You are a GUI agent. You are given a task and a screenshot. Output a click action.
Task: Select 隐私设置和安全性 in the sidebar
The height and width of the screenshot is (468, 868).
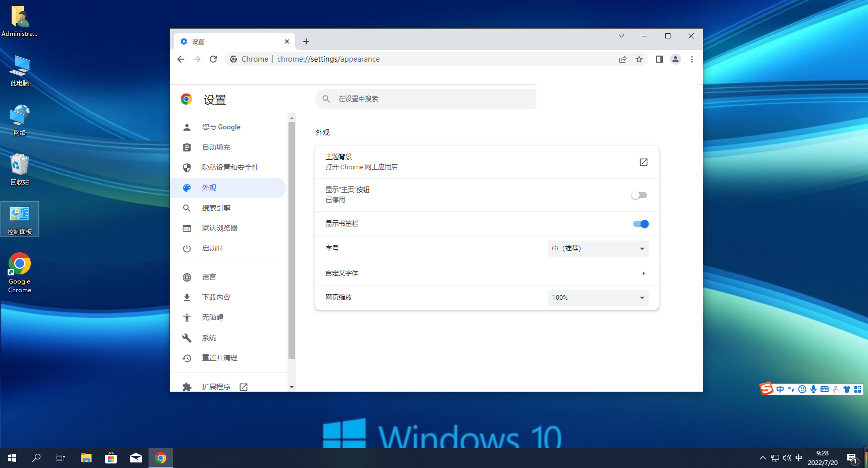click(230, 167)
